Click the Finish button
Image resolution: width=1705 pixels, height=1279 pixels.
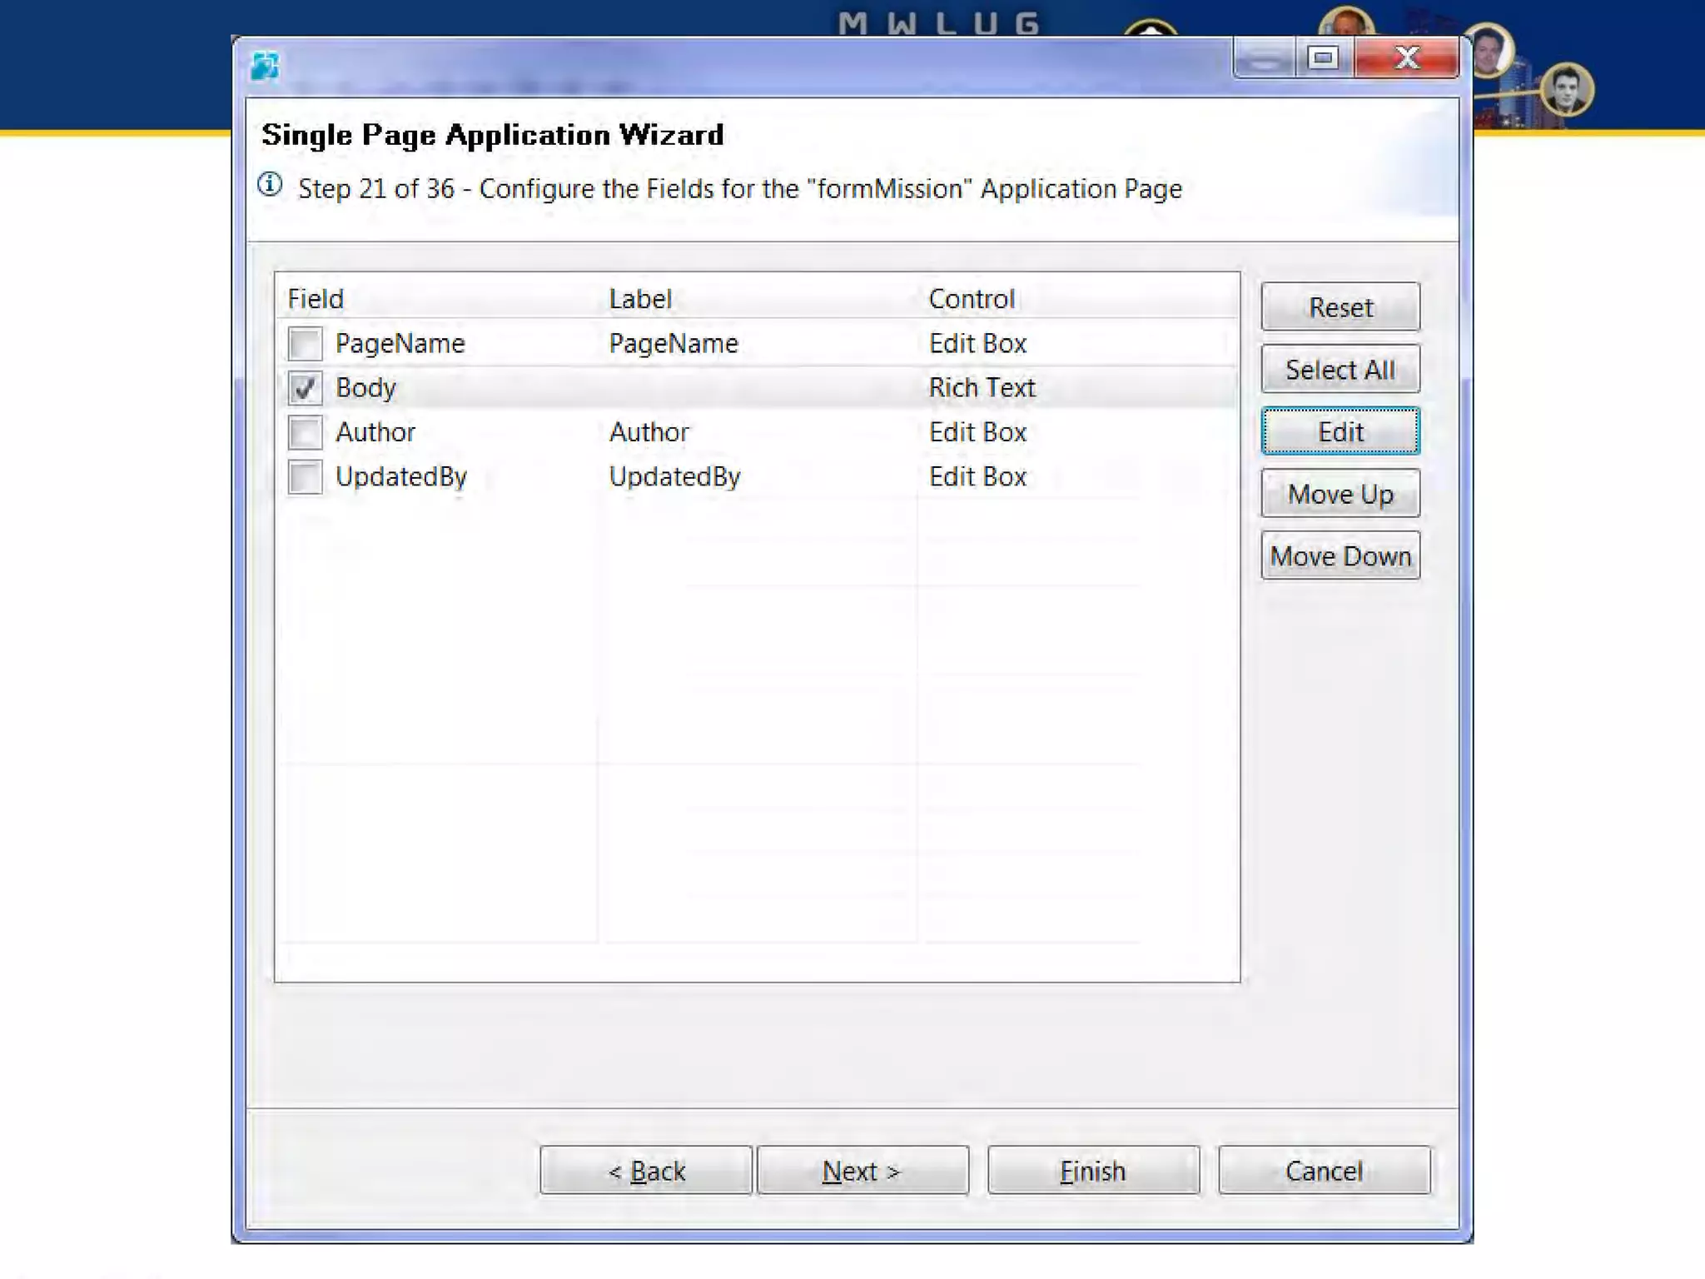point(1093,1171)
